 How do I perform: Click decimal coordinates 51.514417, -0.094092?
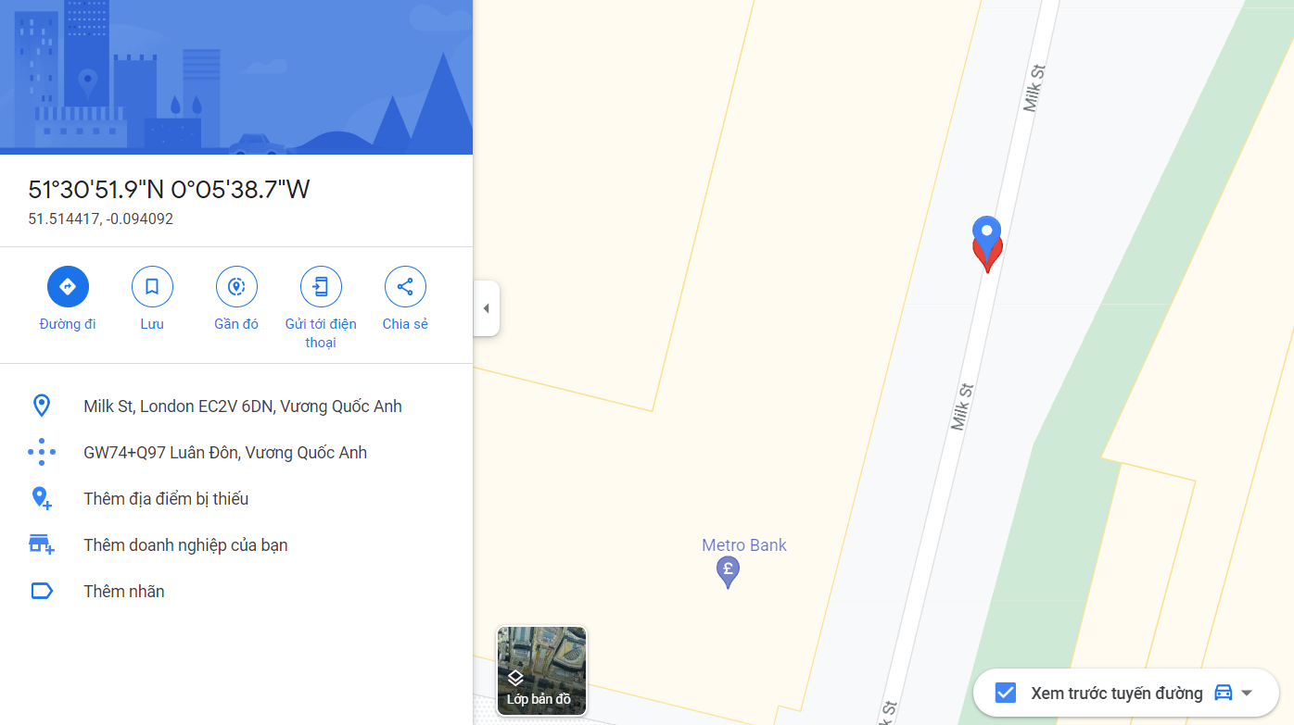point(101,219)
